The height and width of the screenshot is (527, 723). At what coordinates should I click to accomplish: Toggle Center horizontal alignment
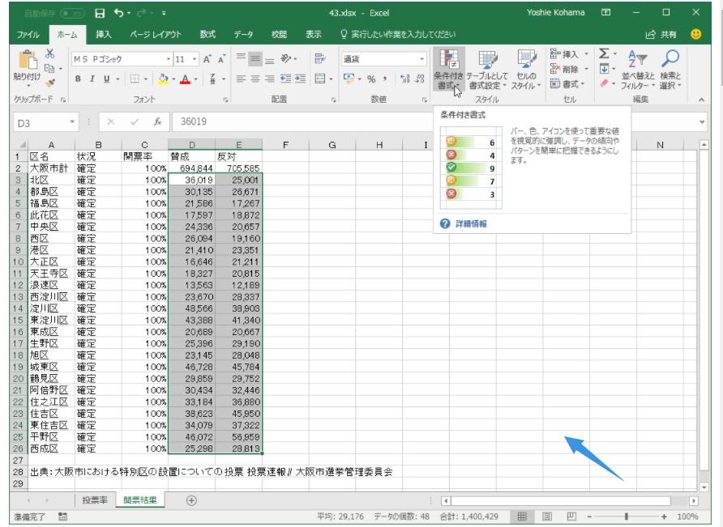tap(255, 79)
